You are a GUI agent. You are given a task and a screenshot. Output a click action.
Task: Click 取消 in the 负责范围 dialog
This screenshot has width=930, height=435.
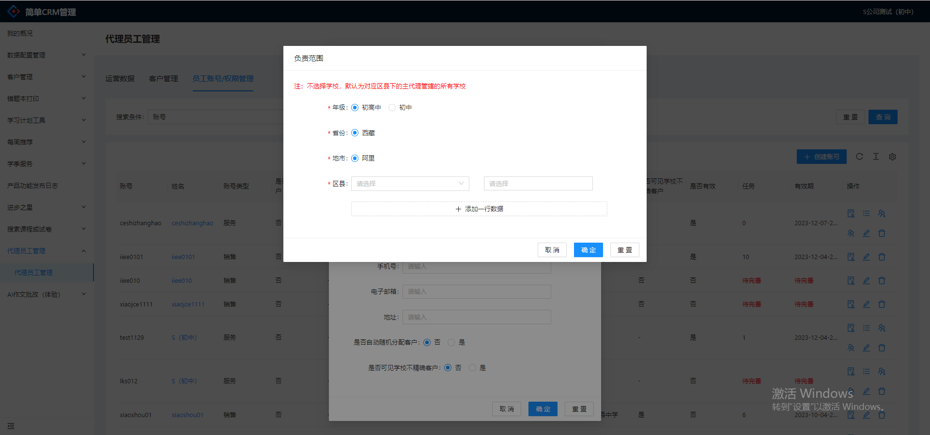[x=552, y=250]
